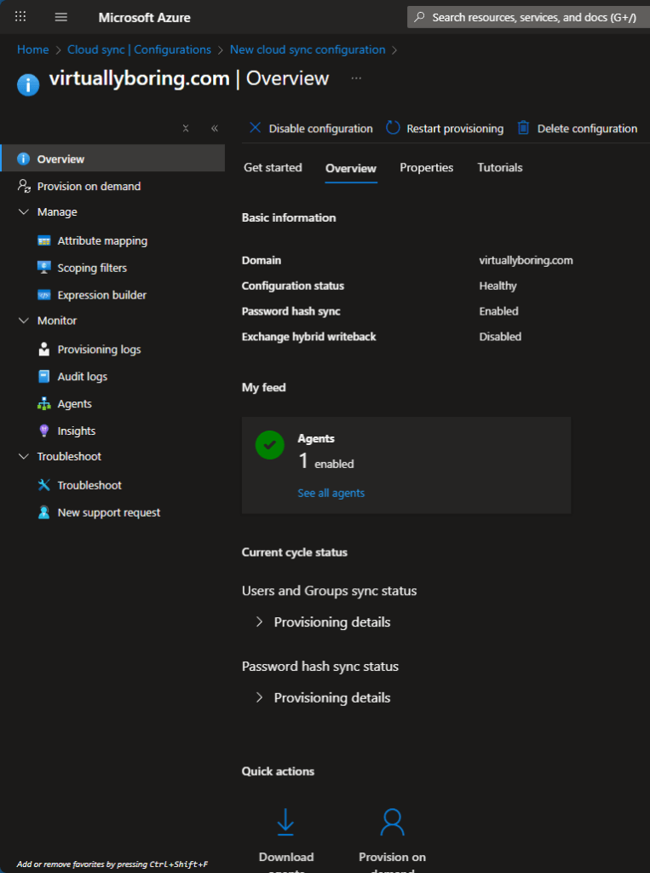The height and width of the screenshot is (873, 650).
Task: Follow the See all agents link
Action: [x=331, y=494]
